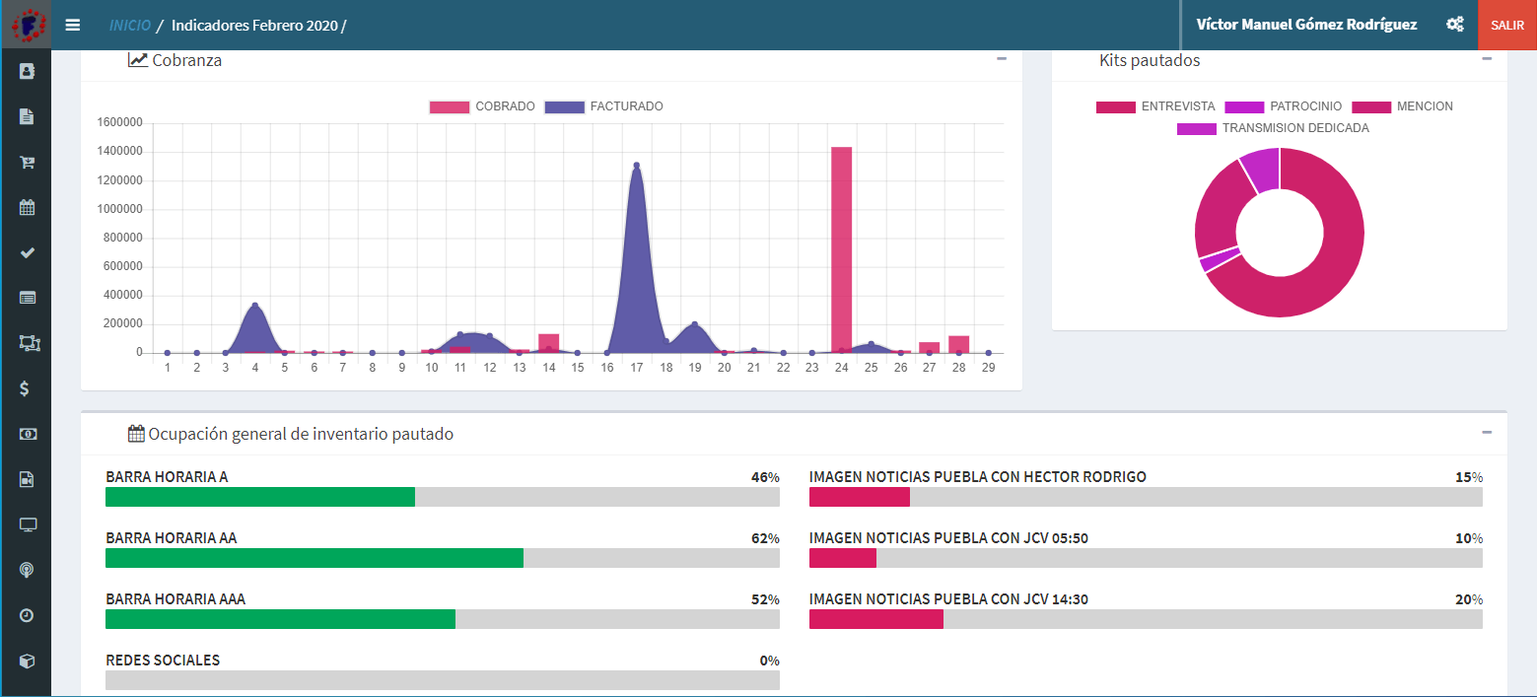
Task: Click the BARRA HORARIA AA progress bar
Action: pyautogui.click(x=442, y=558)
